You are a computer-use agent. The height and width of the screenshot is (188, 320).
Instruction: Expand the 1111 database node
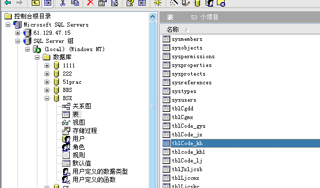[x=47, y=65]
